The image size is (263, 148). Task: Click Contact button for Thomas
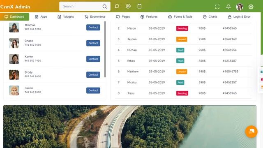93,28
